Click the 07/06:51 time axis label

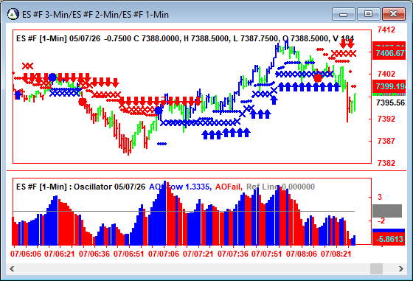pos(129,254)
